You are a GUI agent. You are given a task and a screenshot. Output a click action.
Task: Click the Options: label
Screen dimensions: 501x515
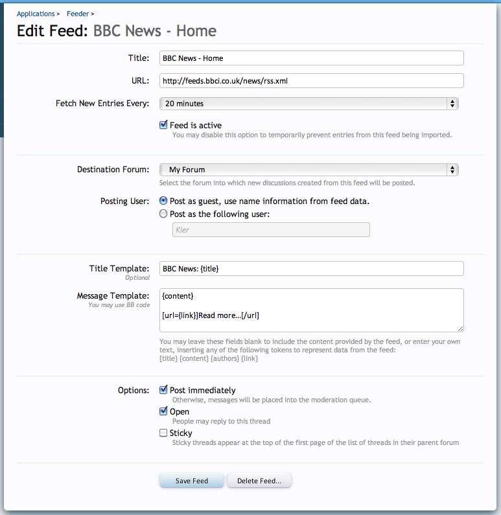point(134,390)
